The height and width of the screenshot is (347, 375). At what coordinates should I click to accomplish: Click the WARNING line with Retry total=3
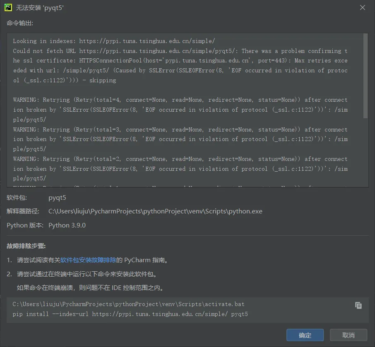pyautogui.click(x=180, y=129)
